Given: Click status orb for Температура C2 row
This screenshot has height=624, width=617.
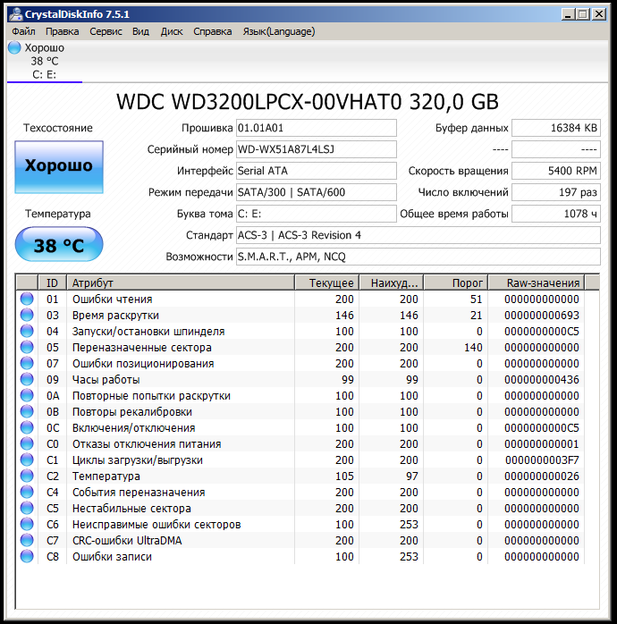Looking at the screenshot, I should [27, 476].
